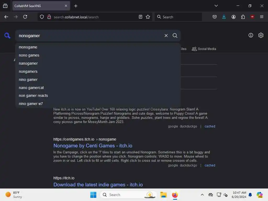
Task: Click the address bar URL
Action: [76, 17]
